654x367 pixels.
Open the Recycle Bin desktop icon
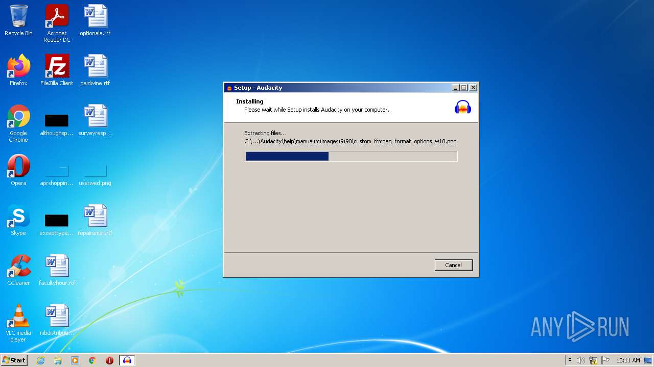[18, 20]
